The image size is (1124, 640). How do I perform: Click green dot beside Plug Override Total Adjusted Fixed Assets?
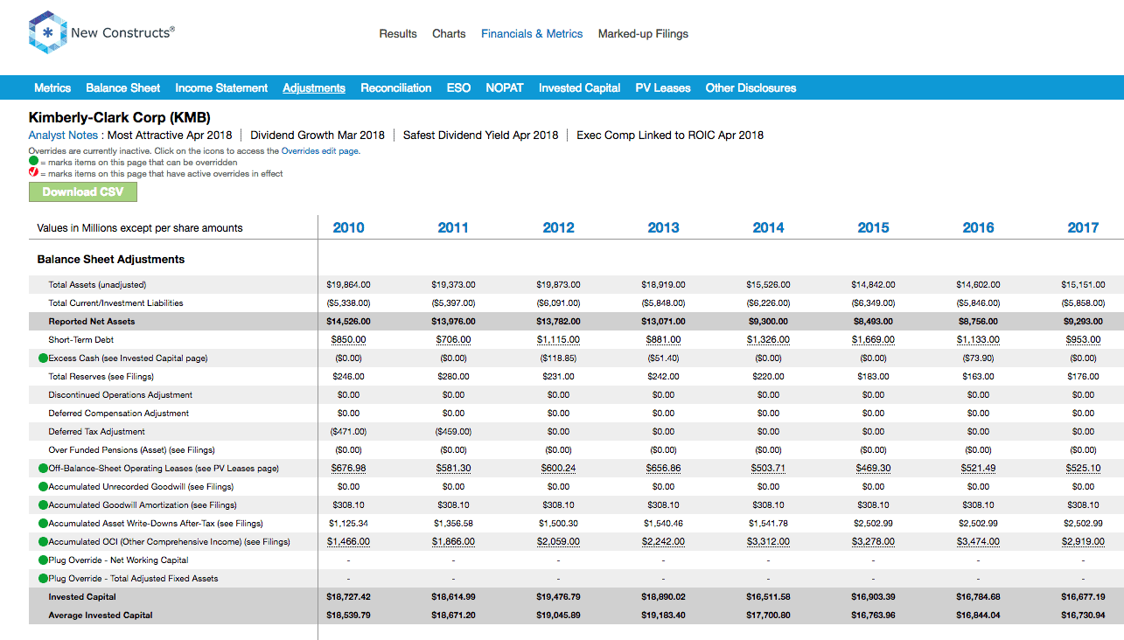(43, 579)
